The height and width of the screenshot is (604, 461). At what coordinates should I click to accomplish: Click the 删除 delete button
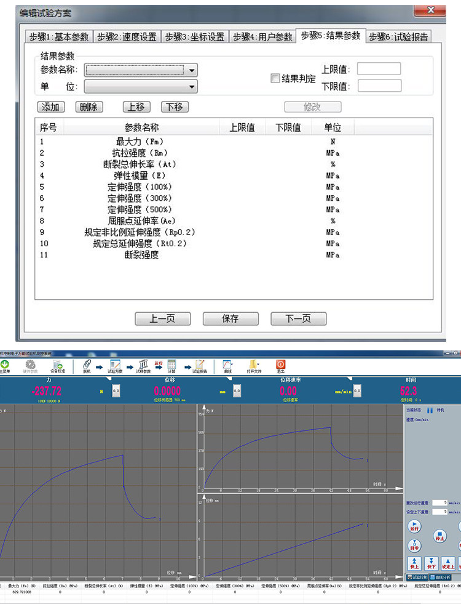click(89, 107)
